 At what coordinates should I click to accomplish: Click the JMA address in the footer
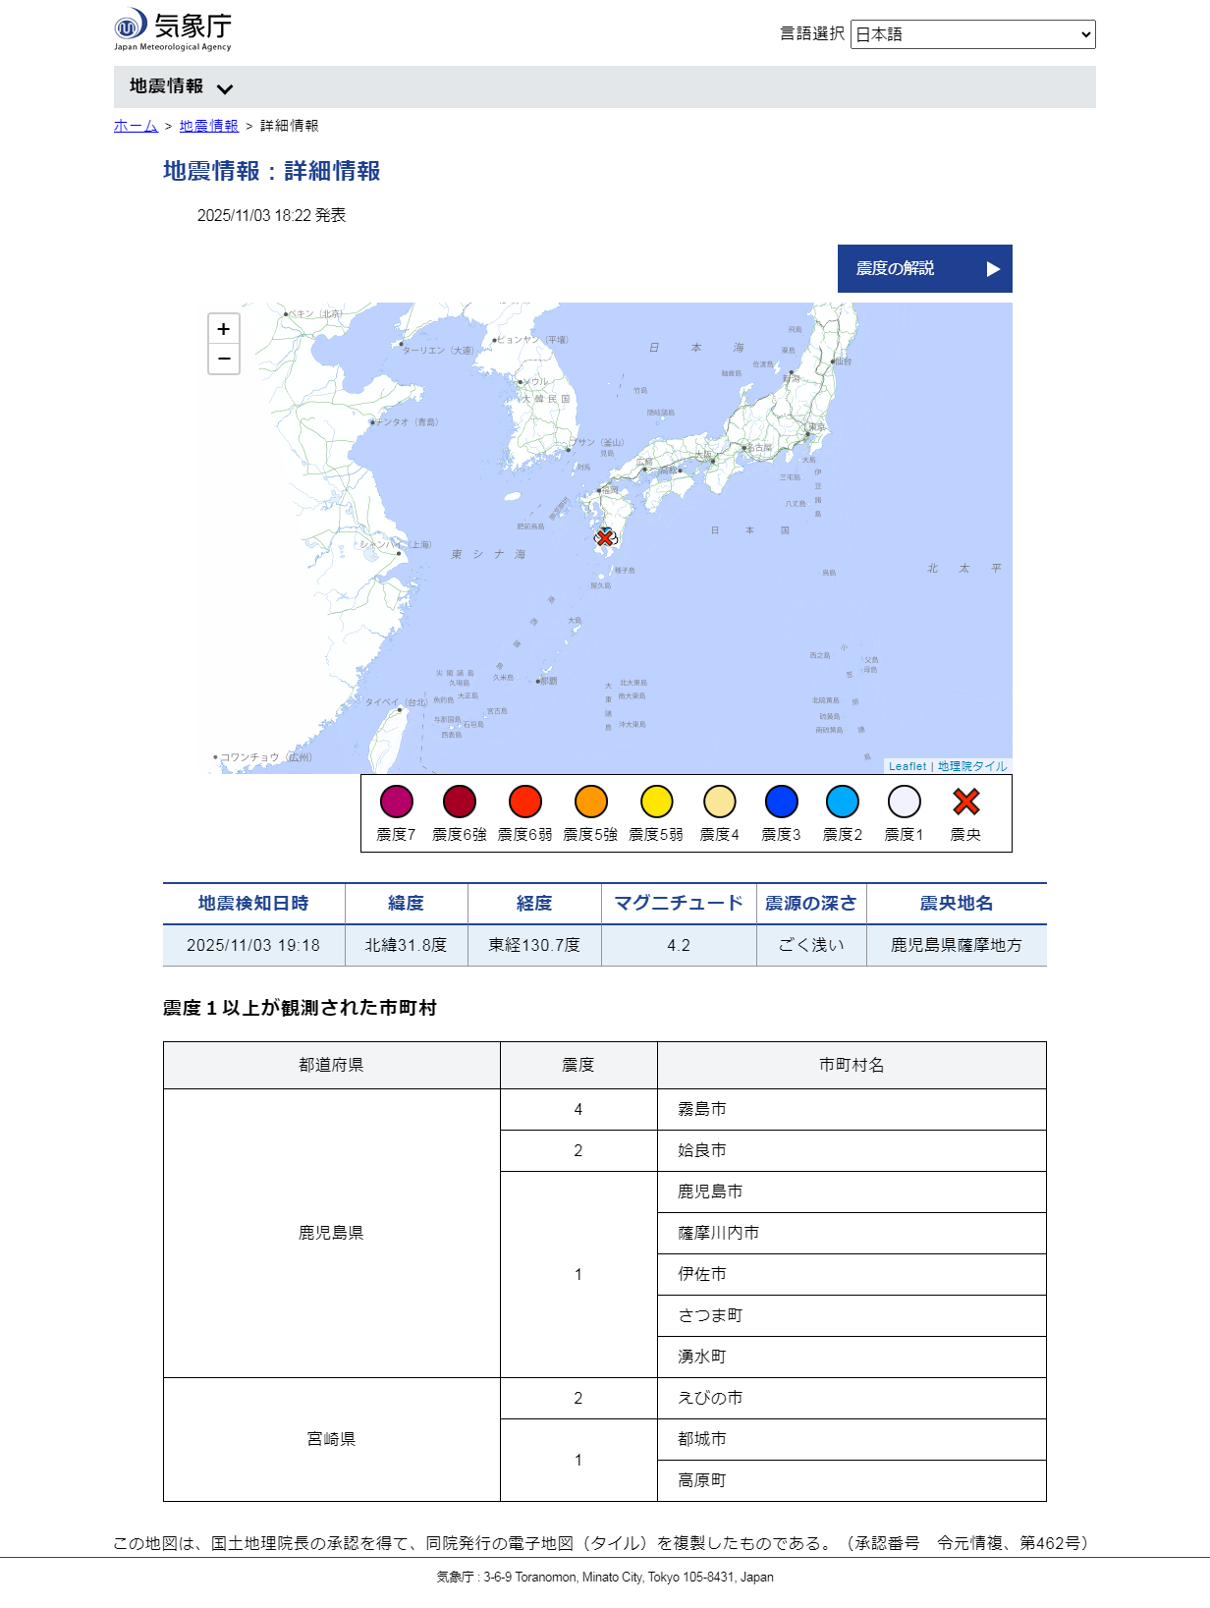pos(605,1577)
